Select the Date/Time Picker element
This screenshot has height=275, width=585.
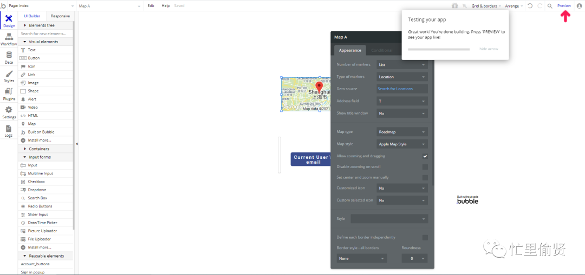[46, 223]
